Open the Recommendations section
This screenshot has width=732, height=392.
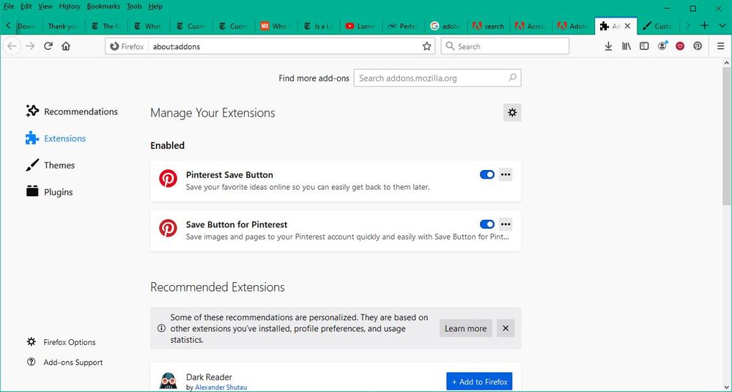pos(71,111)
